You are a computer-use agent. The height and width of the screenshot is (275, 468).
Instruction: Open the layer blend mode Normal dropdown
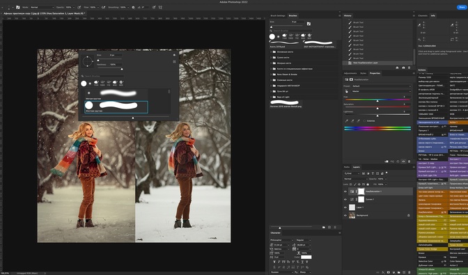[355, 179]
